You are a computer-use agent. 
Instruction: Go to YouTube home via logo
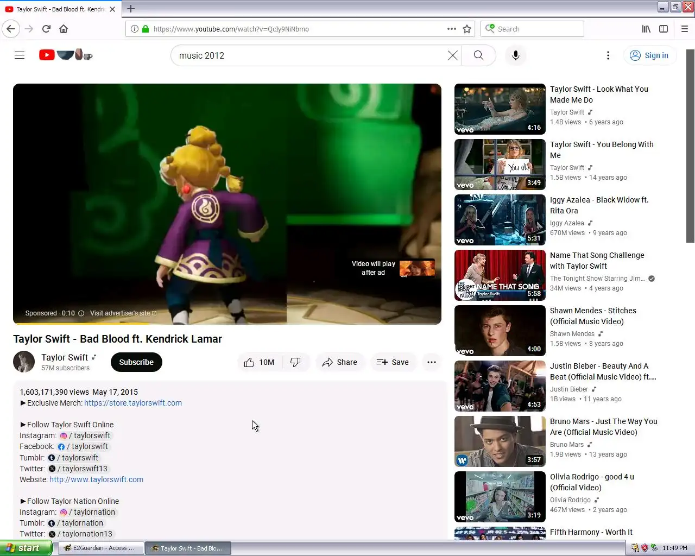66,55
